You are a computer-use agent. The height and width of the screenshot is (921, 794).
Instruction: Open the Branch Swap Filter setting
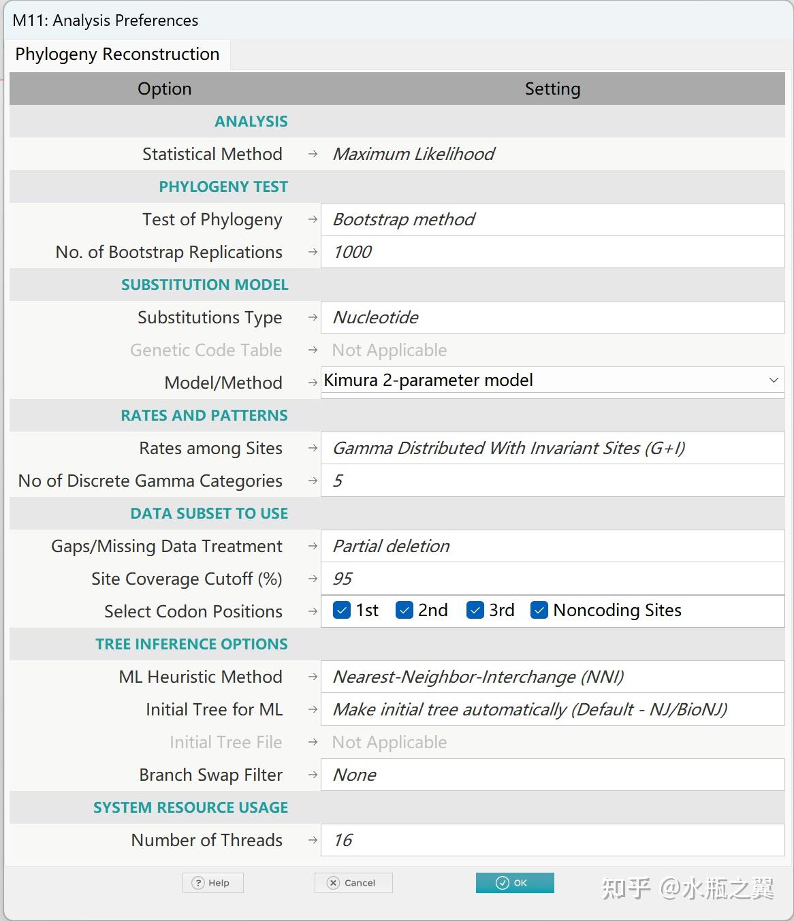552,775
